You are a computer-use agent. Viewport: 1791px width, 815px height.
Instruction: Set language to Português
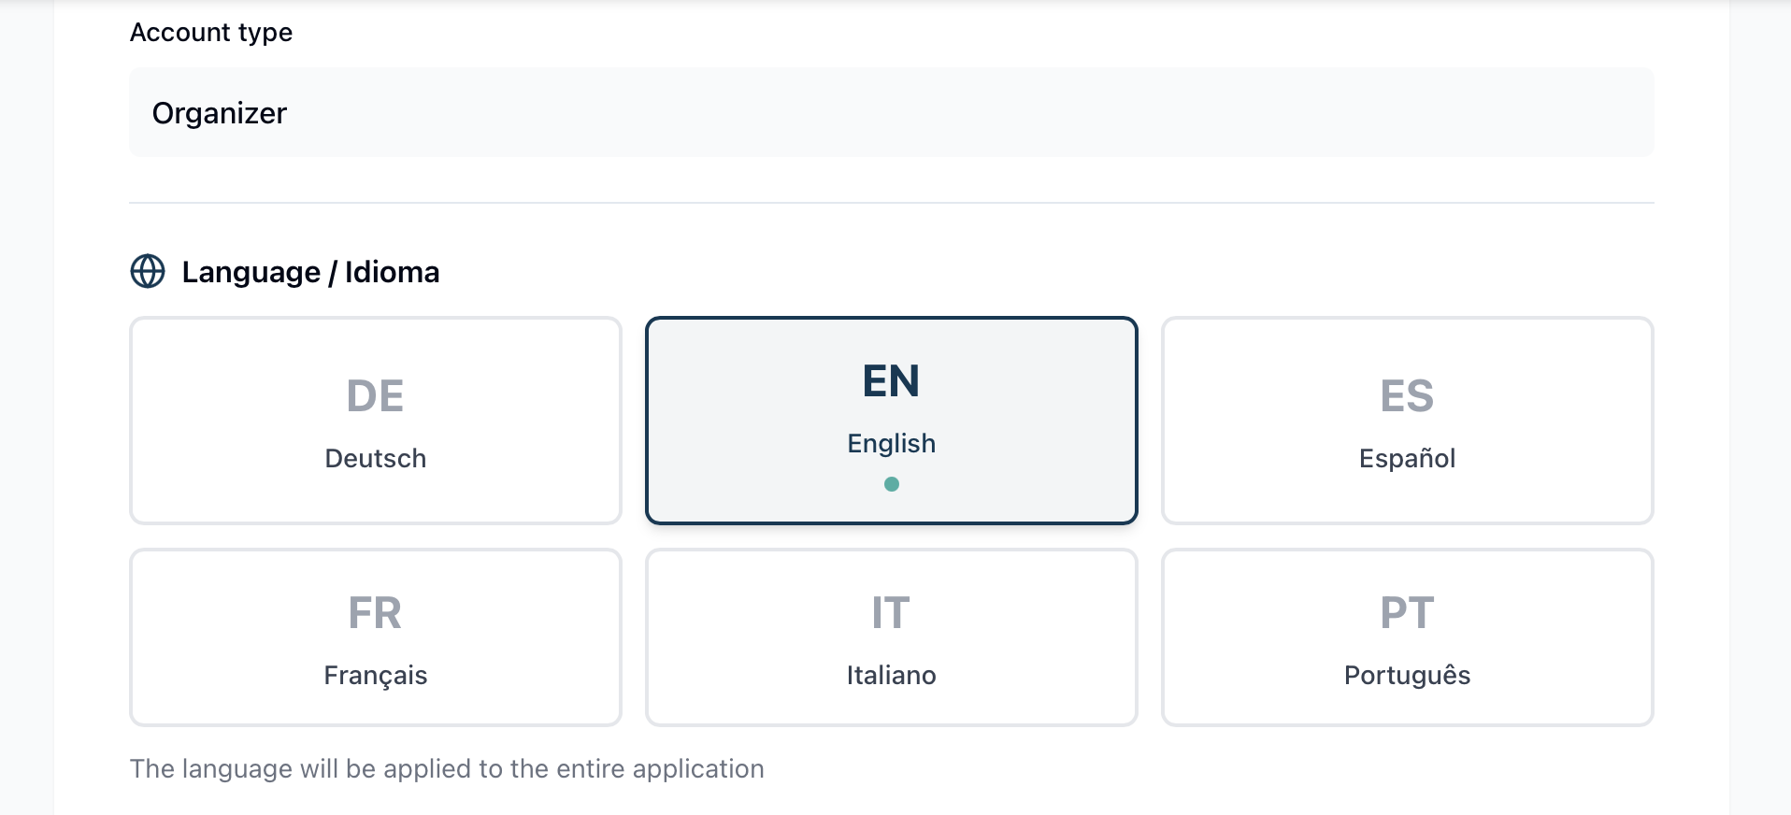coord(1406,637)
